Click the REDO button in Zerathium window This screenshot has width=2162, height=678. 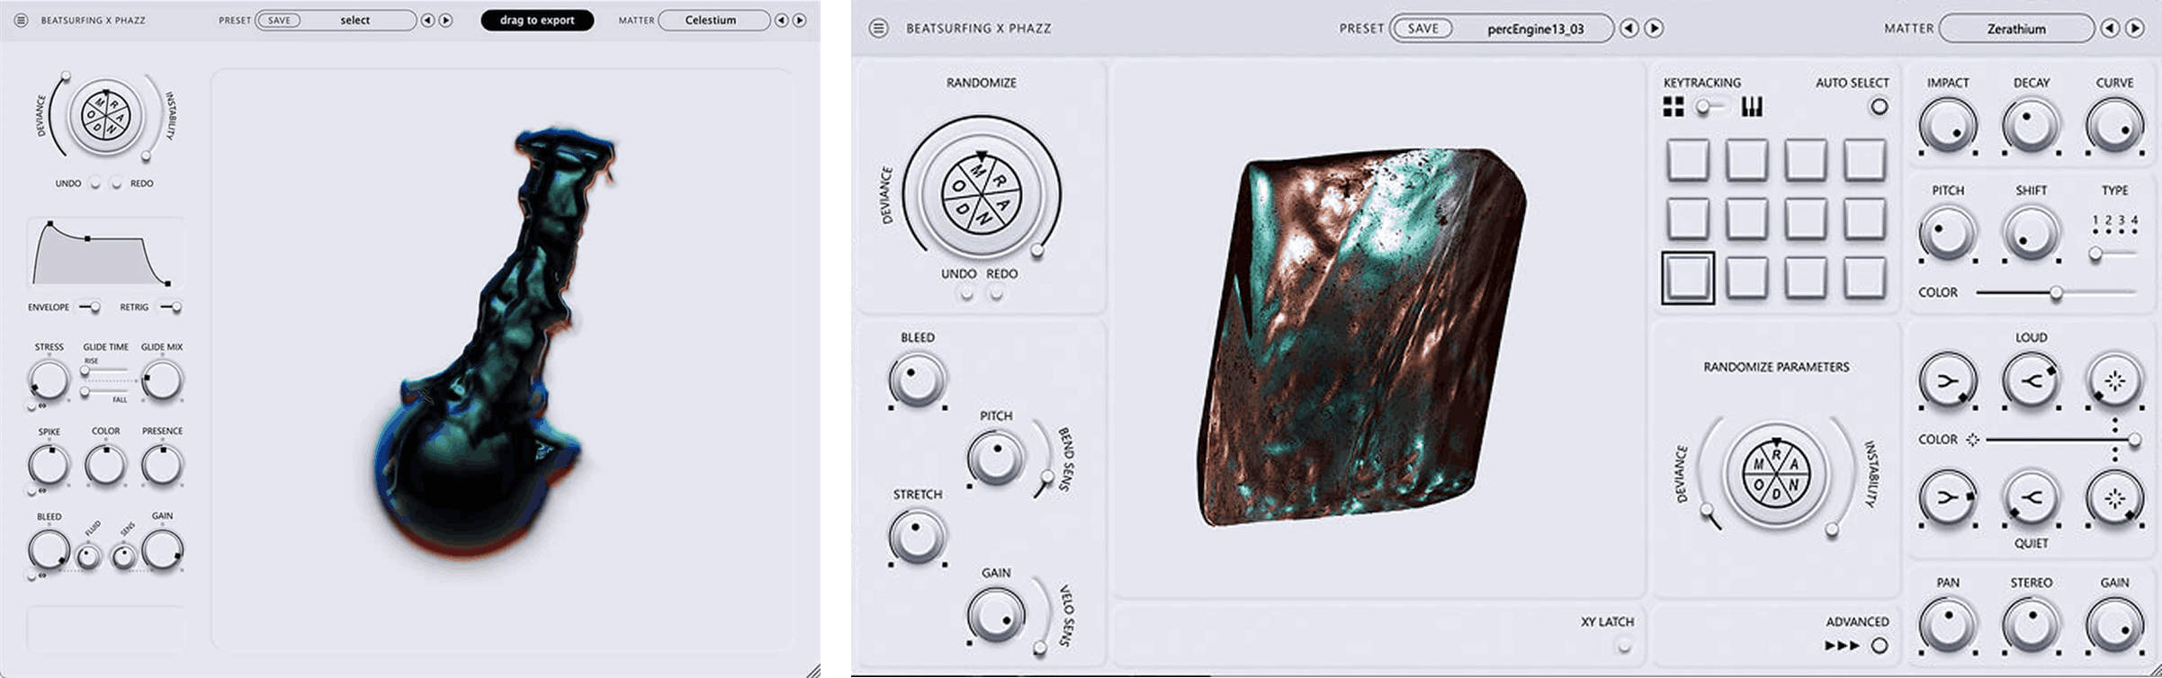tap(996, 293)
